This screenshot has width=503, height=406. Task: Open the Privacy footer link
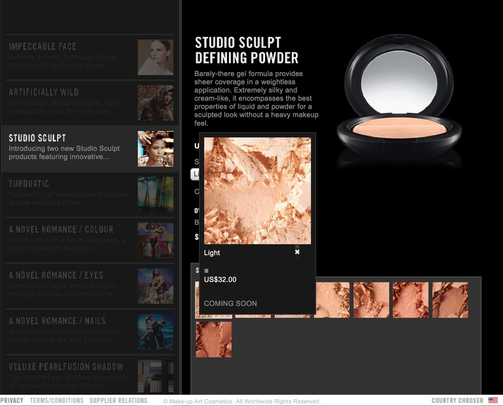12,400
